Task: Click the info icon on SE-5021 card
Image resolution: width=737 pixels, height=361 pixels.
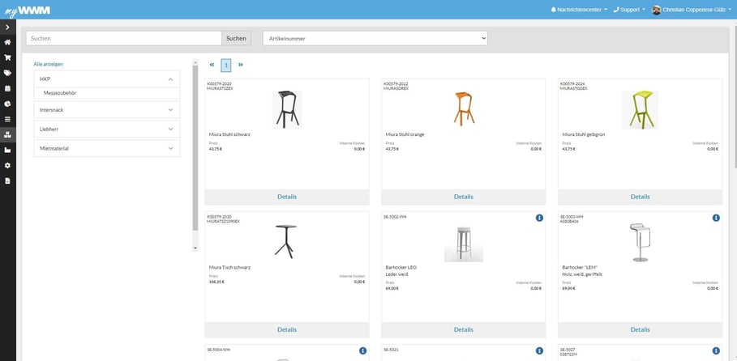Action: tap(539, 350)
